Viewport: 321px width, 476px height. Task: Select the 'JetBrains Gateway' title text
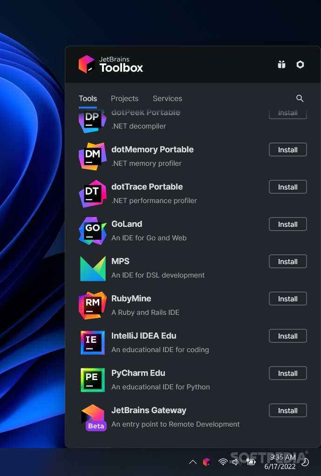[x=149, y=410]
